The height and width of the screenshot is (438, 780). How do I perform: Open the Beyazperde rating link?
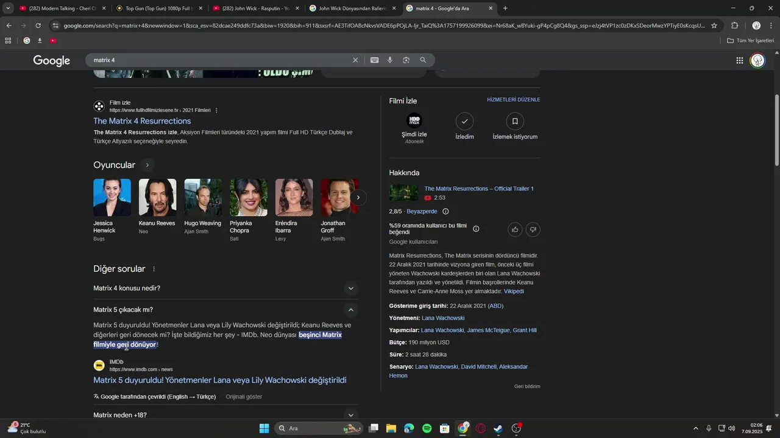422,212
